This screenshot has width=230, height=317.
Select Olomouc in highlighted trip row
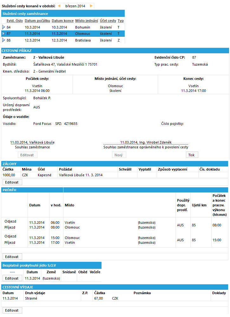point(82,34)
